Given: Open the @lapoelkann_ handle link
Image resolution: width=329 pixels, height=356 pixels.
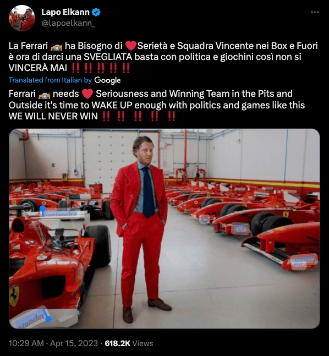Looking at the screenshot, I should [68, 23].
